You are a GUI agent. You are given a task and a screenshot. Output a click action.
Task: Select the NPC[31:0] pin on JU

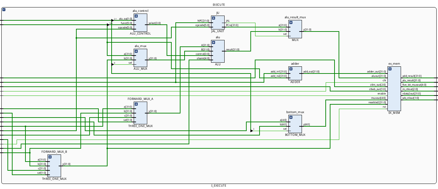coord(204,21)
